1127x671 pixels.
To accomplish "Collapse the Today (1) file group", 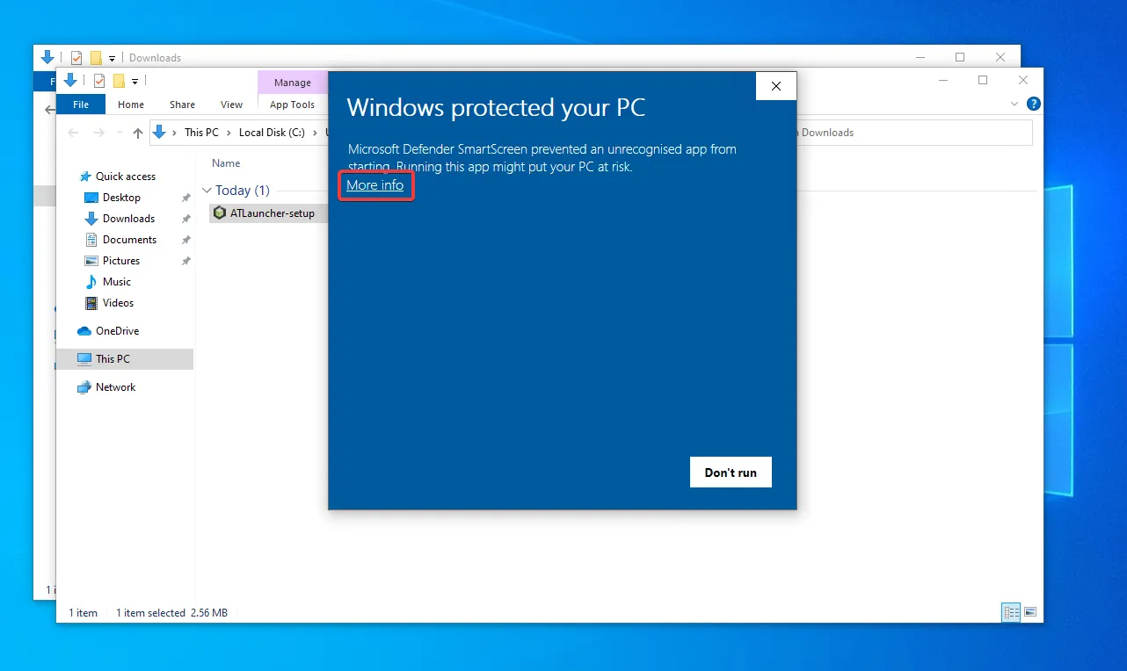I will (x=207, y=190).
